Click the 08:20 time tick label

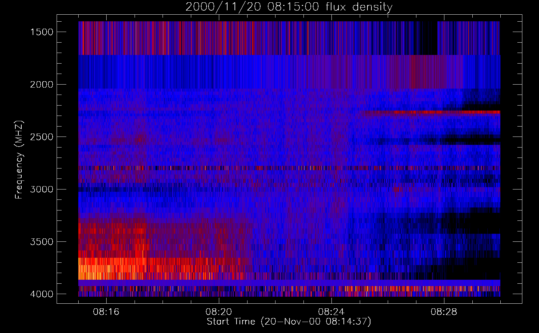point(219,312)
